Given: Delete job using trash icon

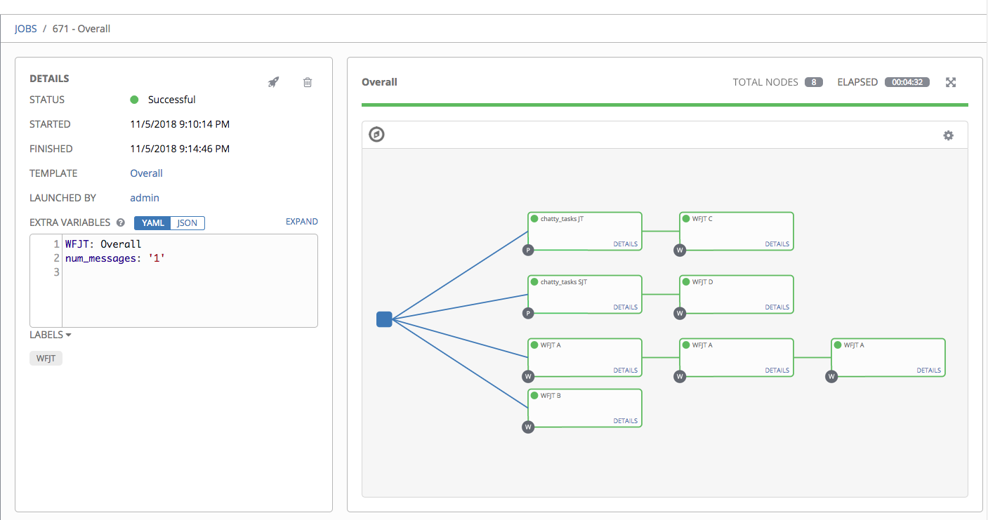Looking at the screenshot, I should 308,82.
